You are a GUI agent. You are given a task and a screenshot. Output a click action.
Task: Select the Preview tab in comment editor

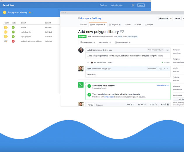click(99, 105)
